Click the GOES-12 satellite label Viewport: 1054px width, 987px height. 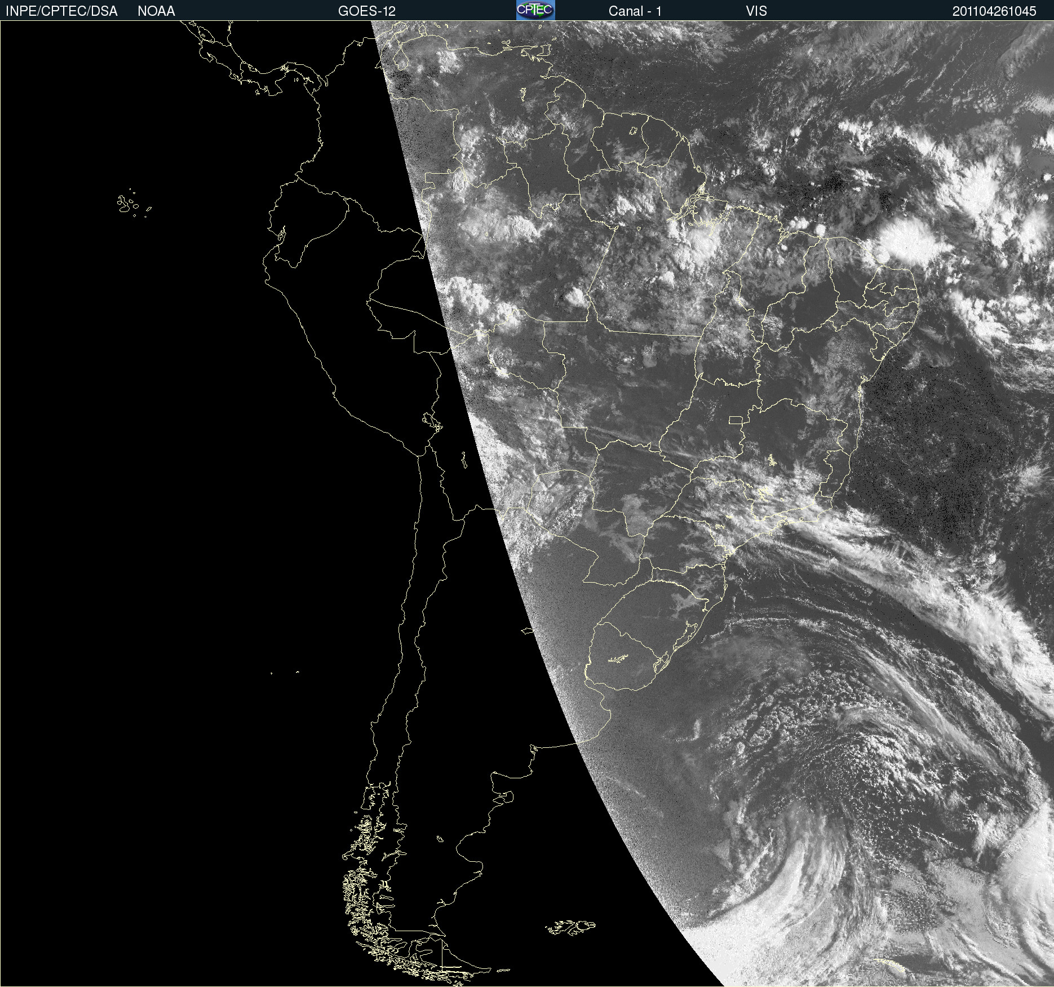[367, 11]
